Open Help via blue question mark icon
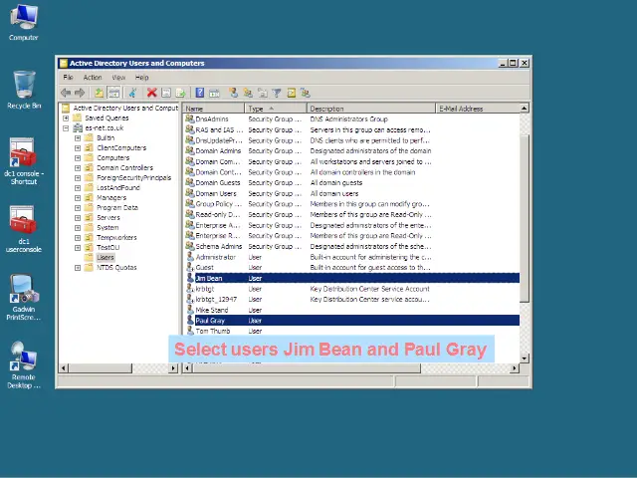Screen dimensions: 637x478 pos(200,93)
